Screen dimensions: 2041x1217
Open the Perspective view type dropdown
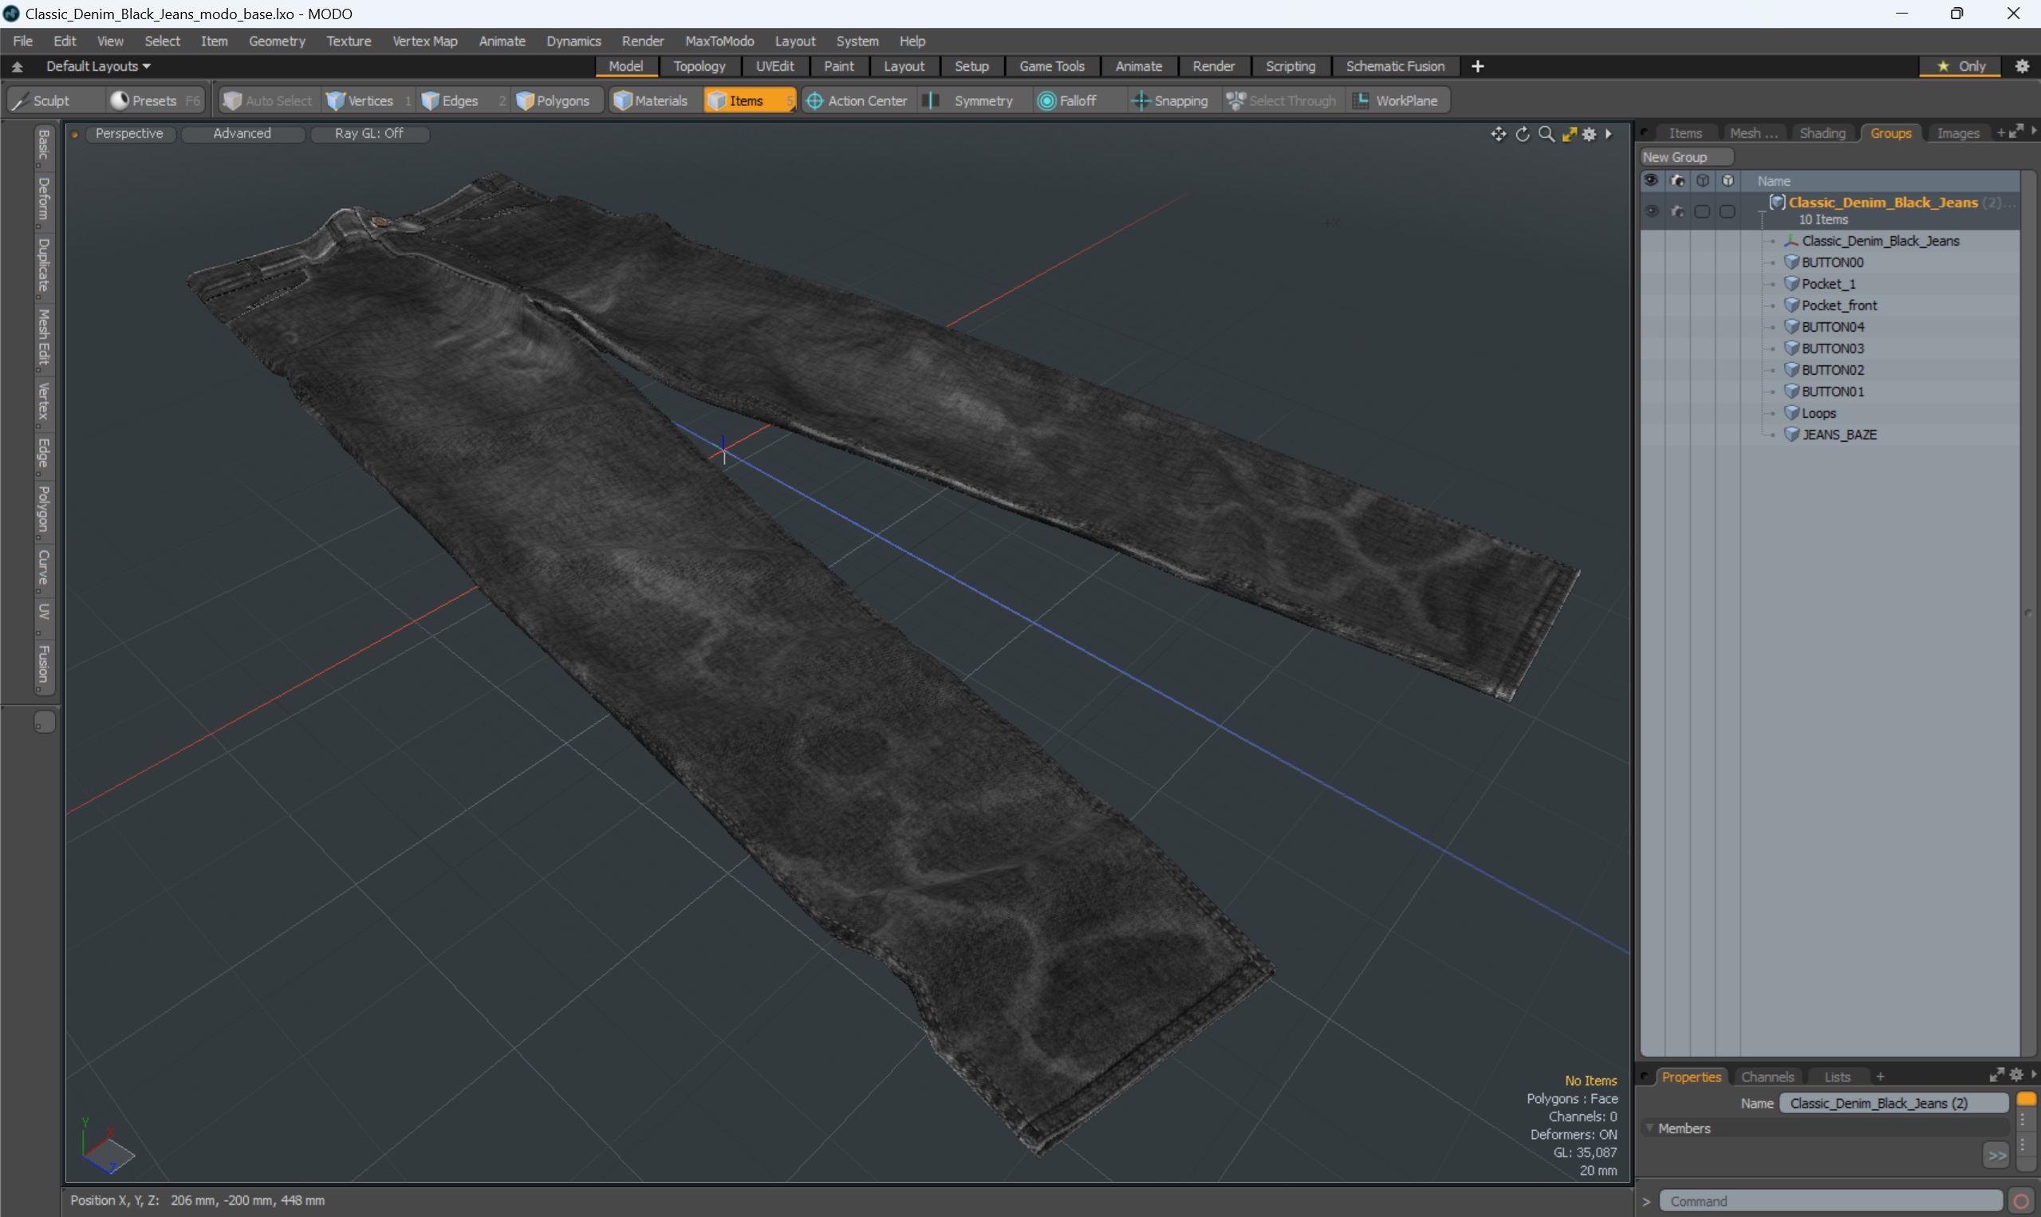pyautogui.click(x=129, y=133)
